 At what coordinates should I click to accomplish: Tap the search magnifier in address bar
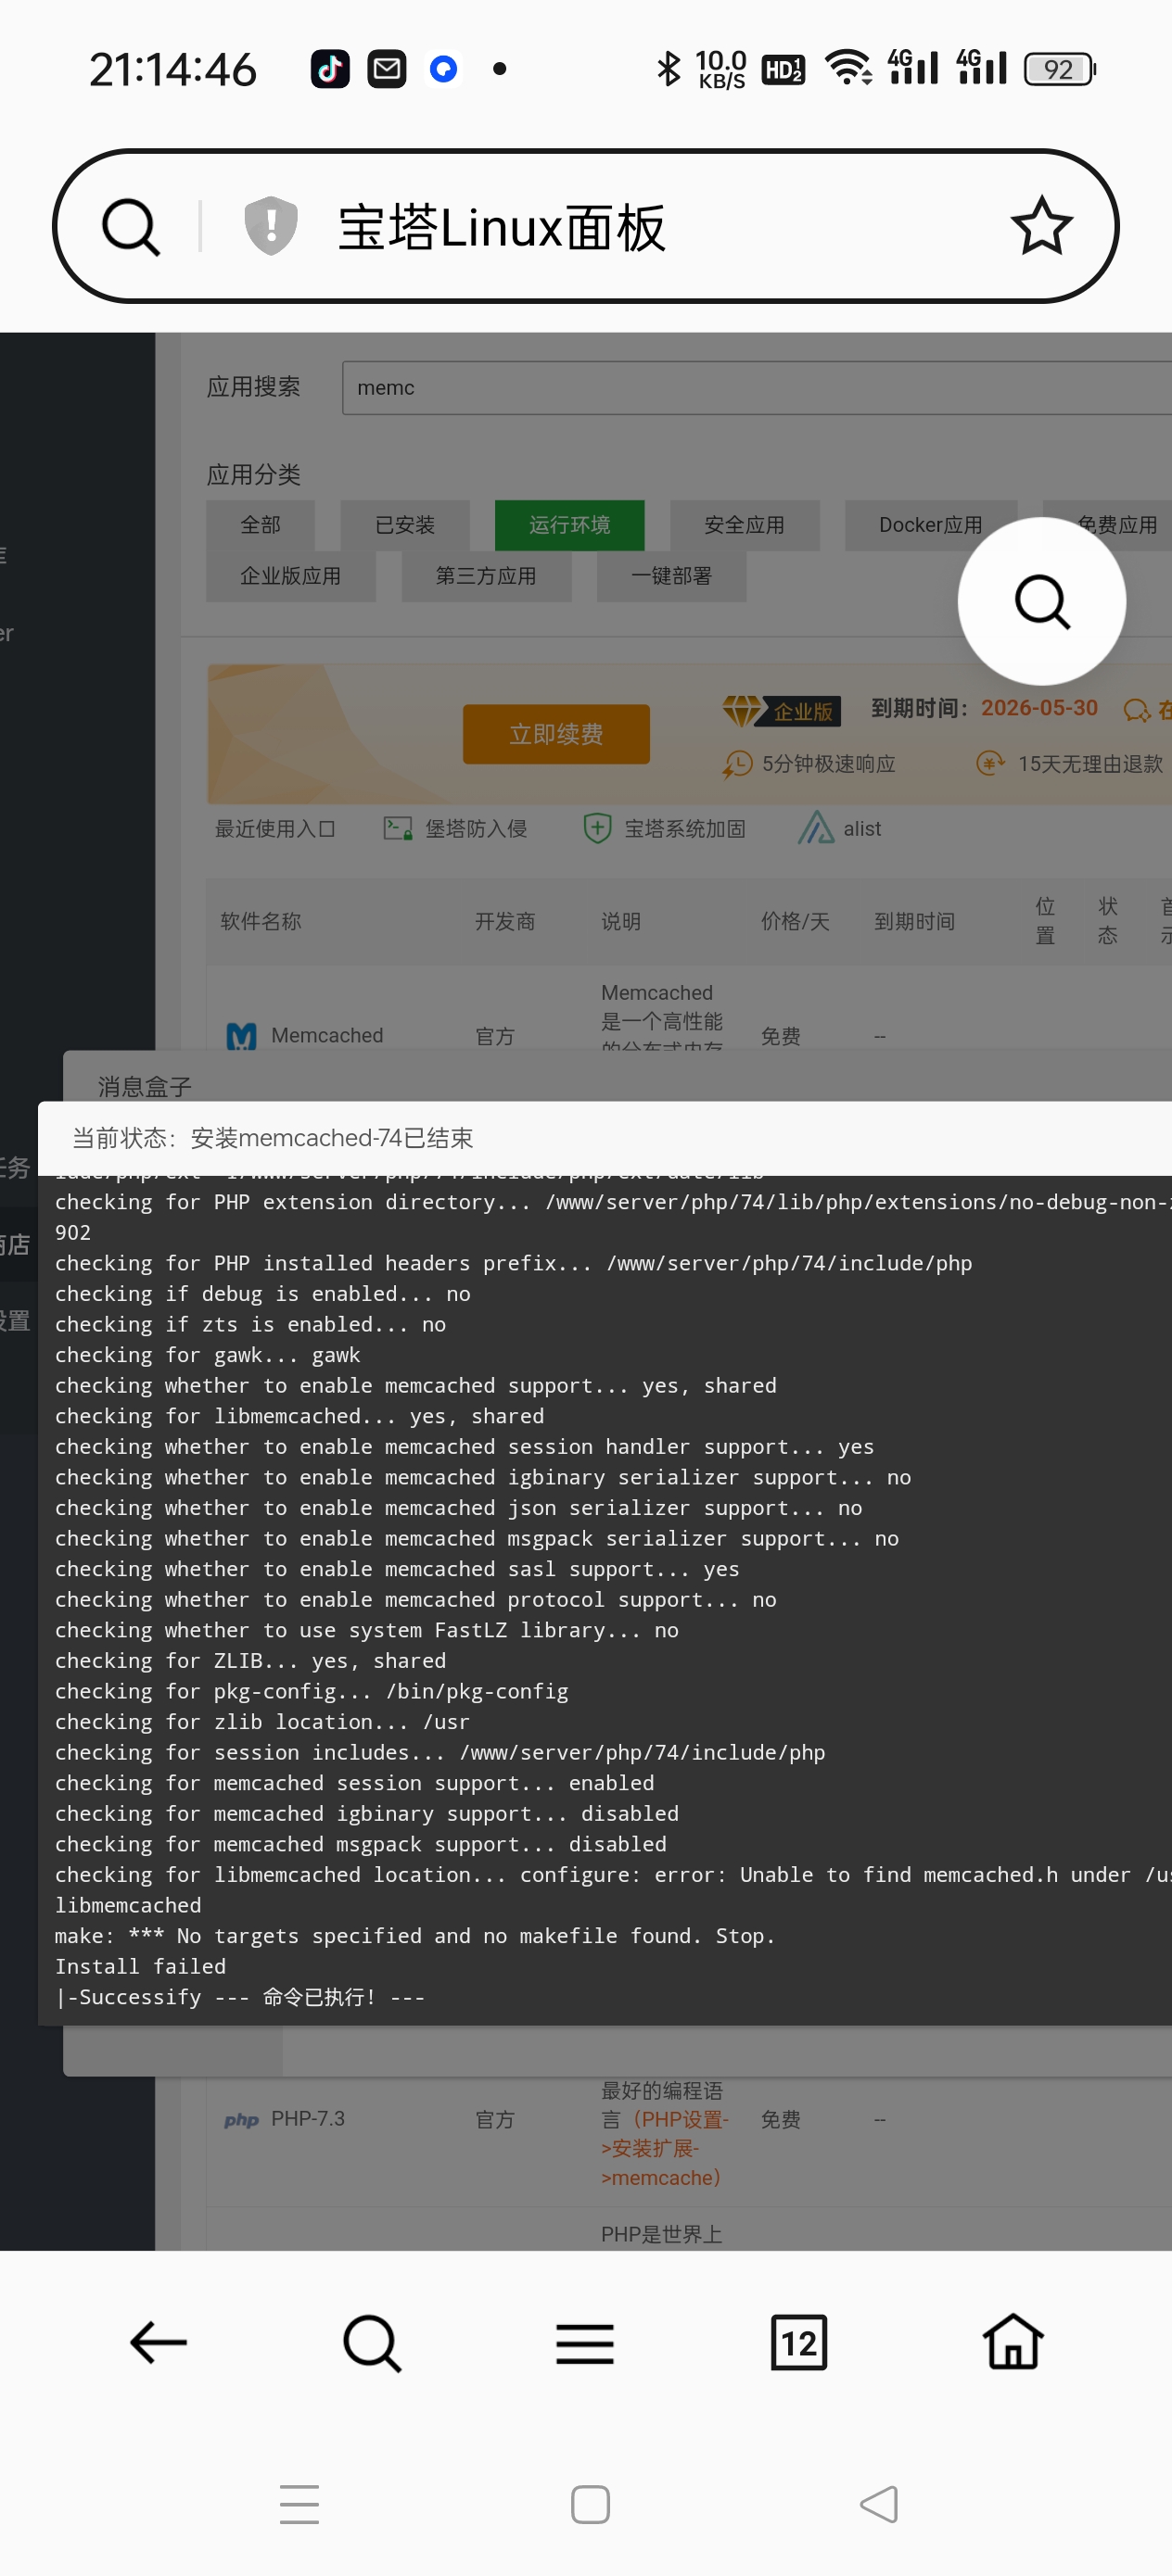[x=131, y=227]
